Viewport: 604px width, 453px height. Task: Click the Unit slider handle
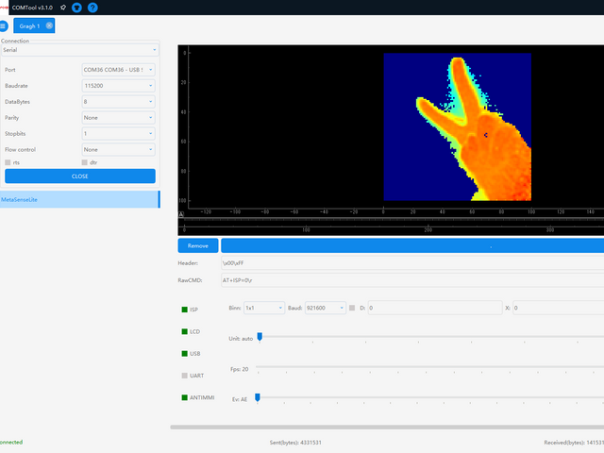click(x=260, y=336)
